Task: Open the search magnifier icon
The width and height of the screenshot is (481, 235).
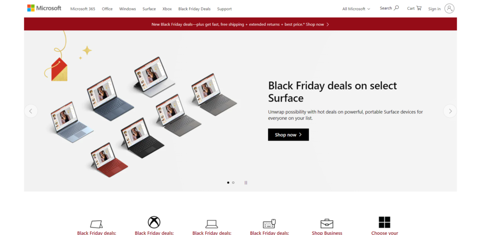Action: (x=396, y=8)
